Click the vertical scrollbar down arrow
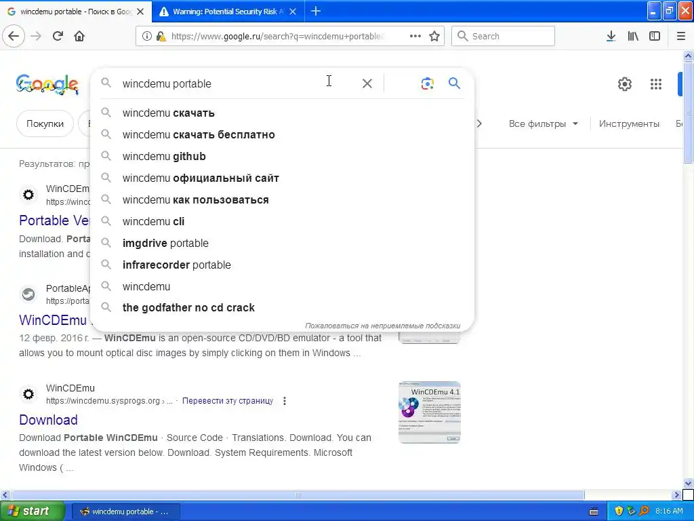Viewport: 694px width, 521px height. [688, 483]
